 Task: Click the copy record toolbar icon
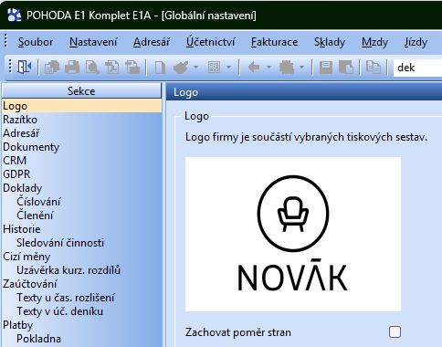(374, 67)
